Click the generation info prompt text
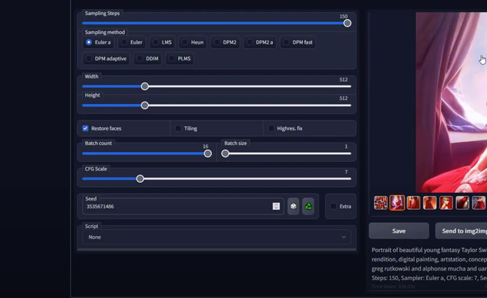 coord(429,264)
